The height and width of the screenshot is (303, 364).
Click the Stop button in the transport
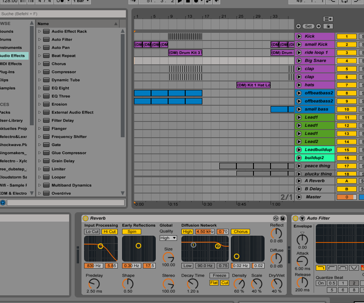[x=186, y=2]
